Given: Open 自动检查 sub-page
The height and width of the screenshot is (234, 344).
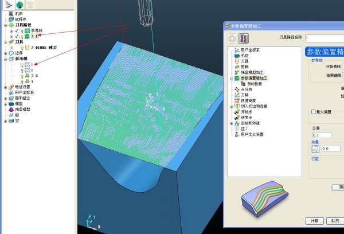Looking at the screenshot, I should (x=256, y=83).
